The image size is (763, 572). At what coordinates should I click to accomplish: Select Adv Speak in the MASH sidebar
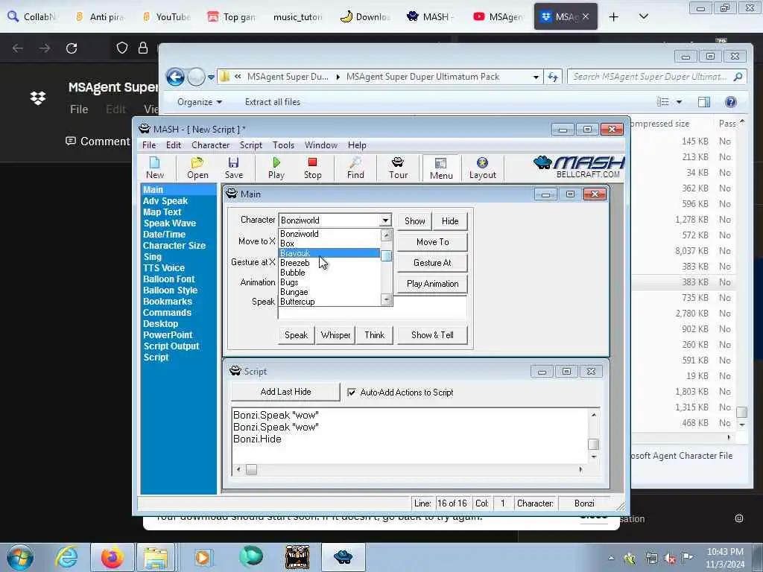[165, 201]
